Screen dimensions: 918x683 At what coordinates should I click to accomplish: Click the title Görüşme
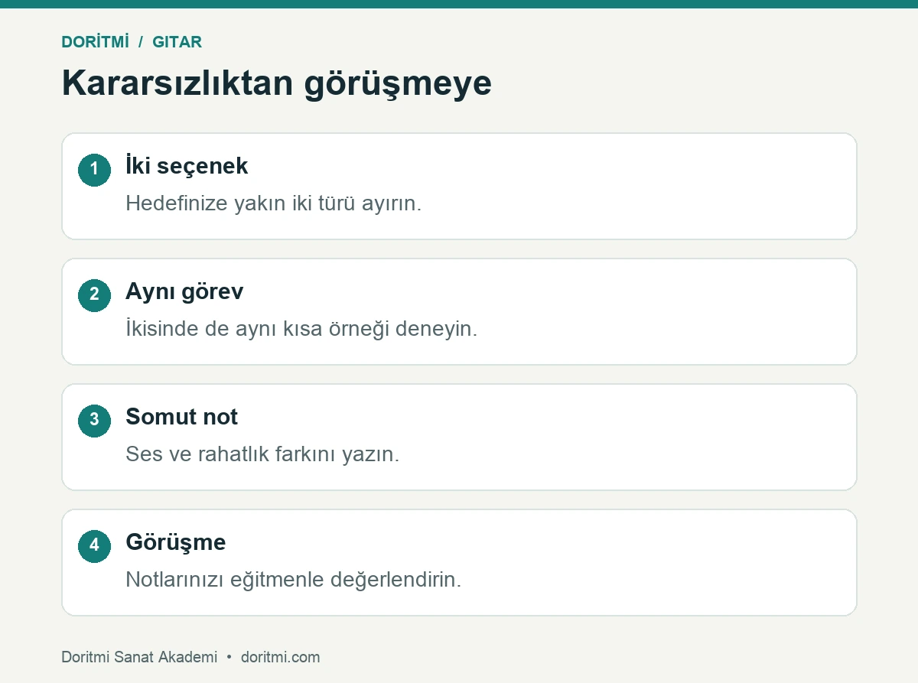pos(175,542)
